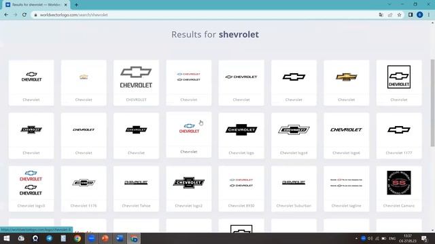The image size is (435, 244).
Task: Click the "Chevrolet Camaro" caption link
Action: coord(399,205)
